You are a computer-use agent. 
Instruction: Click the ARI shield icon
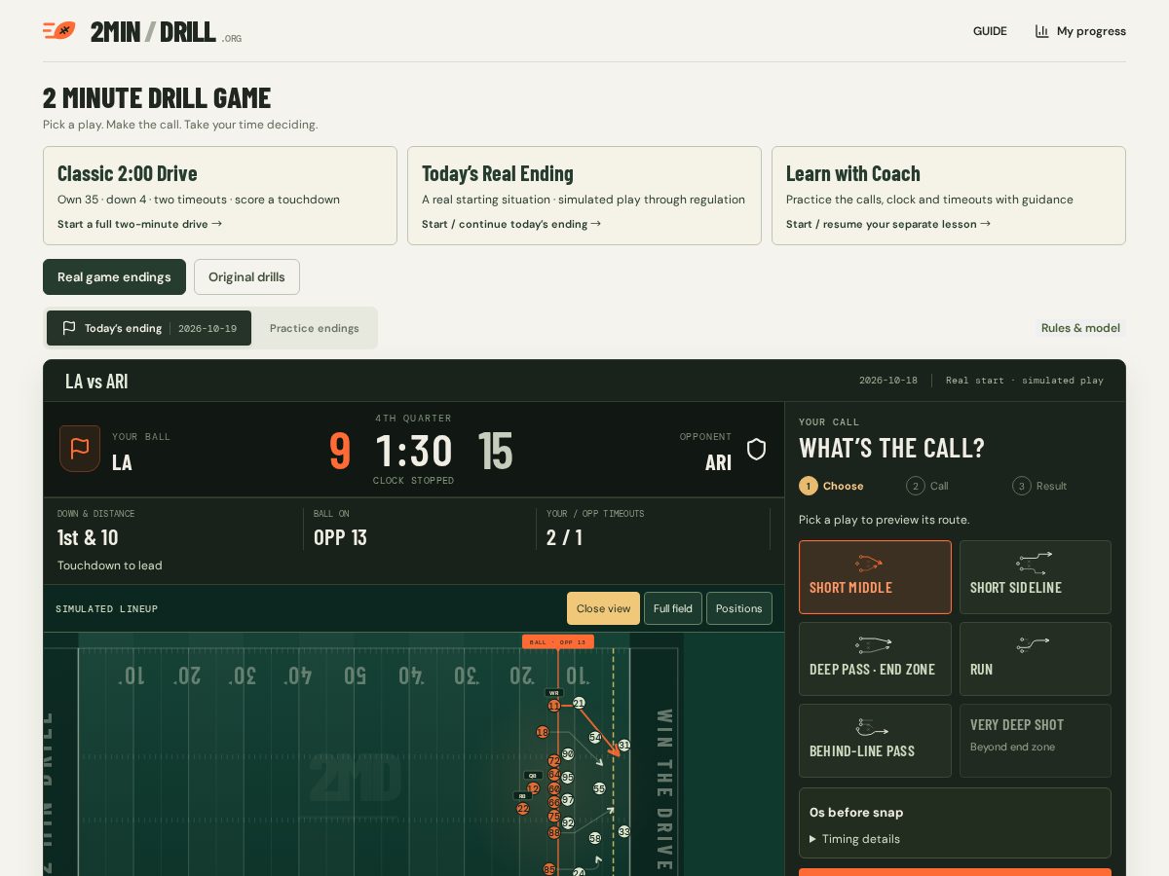pyautogui.click(x=757, y=449)
